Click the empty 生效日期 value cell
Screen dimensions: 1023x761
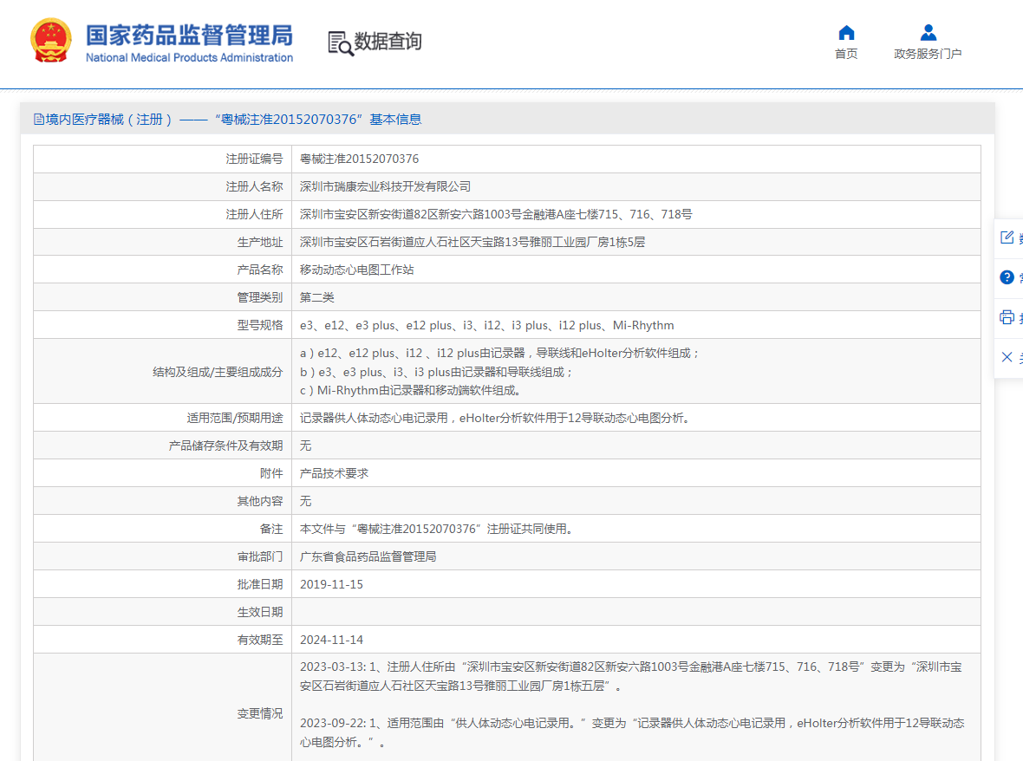point(636,612)
